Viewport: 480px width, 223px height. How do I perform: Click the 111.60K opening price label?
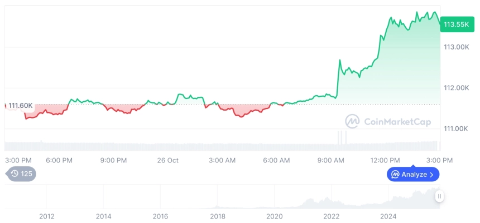point(21,106)
